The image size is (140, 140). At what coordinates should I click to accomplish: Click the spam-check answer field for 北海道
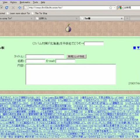[94, 44]
